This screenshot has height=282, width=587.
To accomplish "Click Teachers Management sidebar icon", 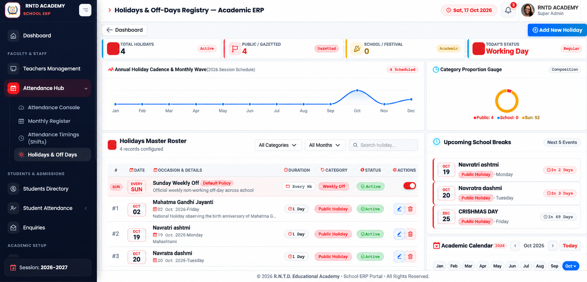I will coord(14,68).
